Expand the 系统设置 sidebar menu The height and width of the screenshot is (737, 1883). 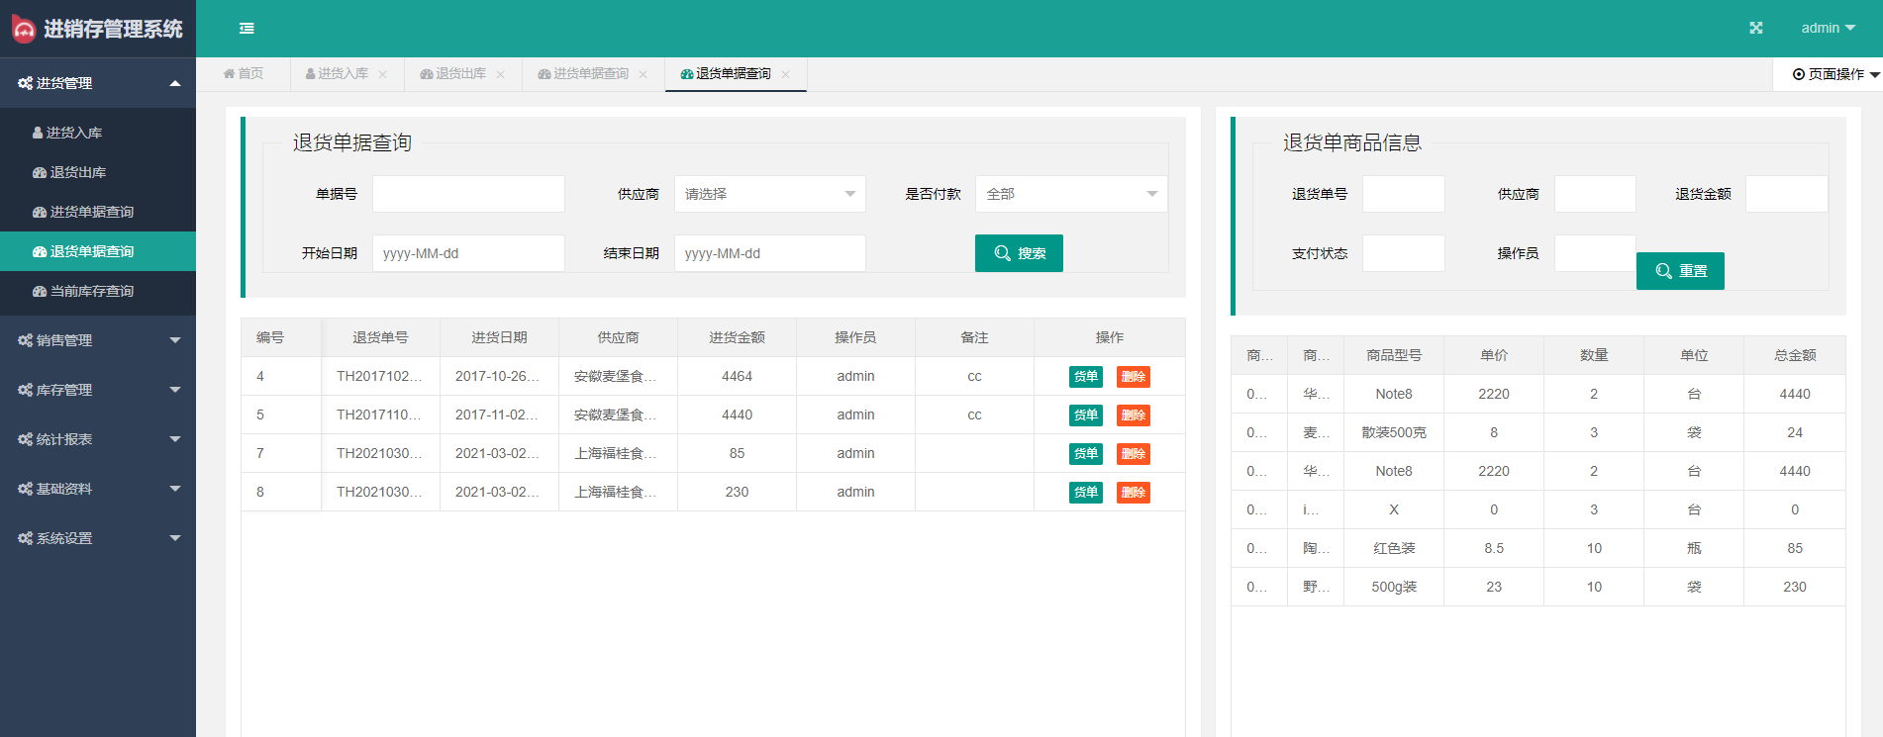coord(98,538)
